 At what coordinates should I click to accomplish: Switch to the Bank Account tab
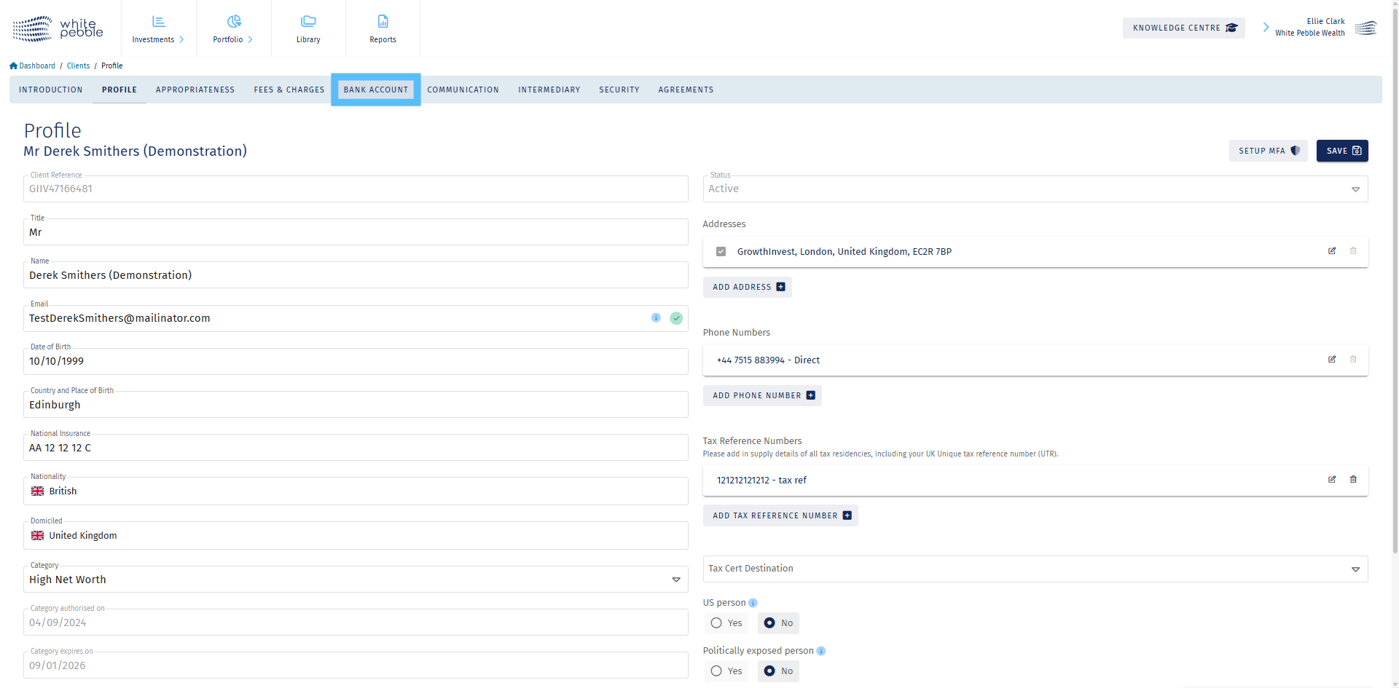coord(376,90)
